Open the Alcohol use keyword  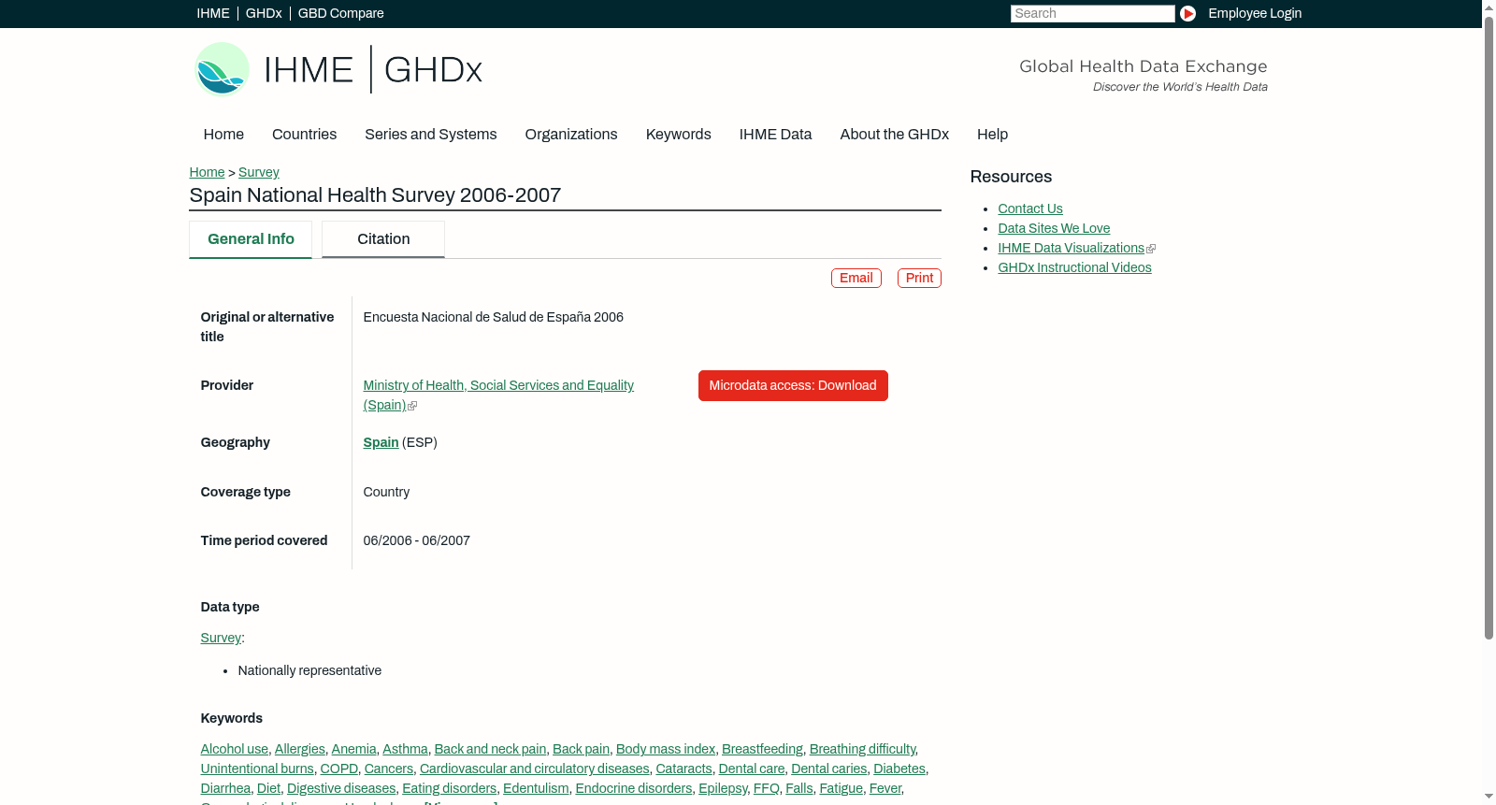(x=235, y=749)
